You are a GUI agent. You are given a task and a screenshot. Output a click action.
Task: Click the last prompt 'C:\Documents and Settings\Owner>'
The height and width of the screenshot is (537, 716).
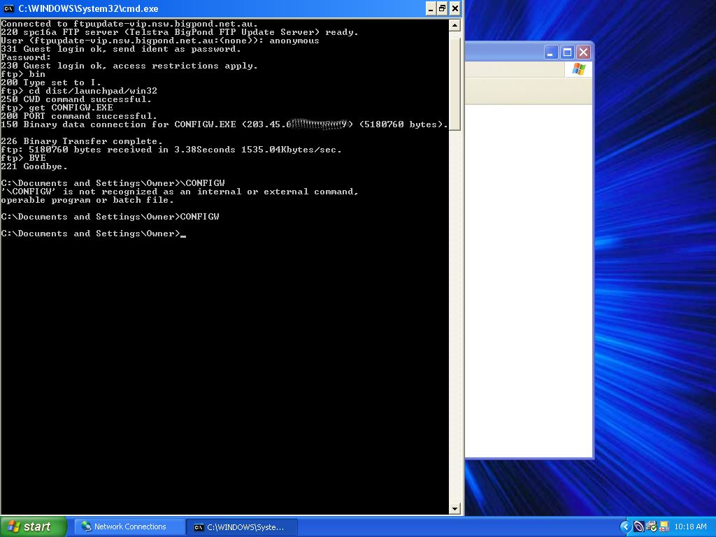tap(91, 234)
